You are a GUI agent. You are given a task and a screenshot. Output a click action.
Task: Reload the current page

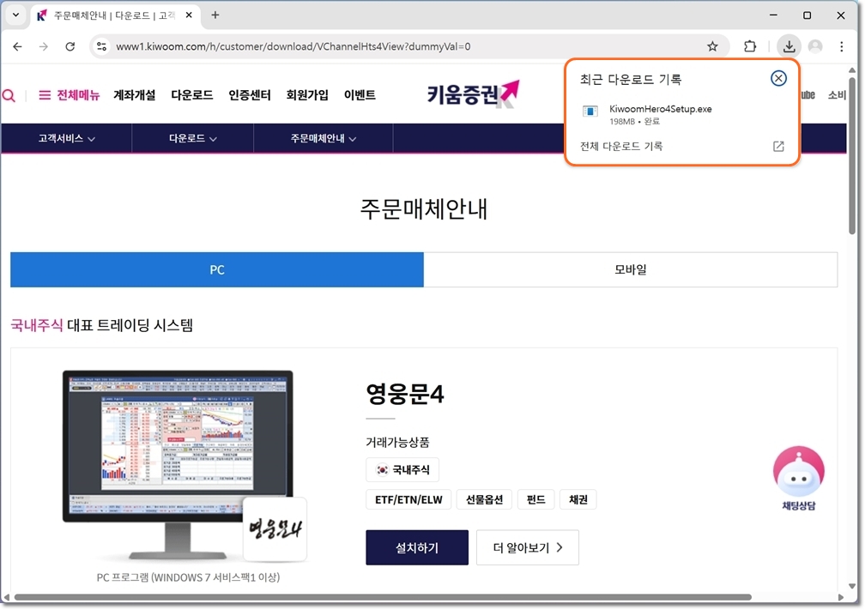tap(70, 46)
